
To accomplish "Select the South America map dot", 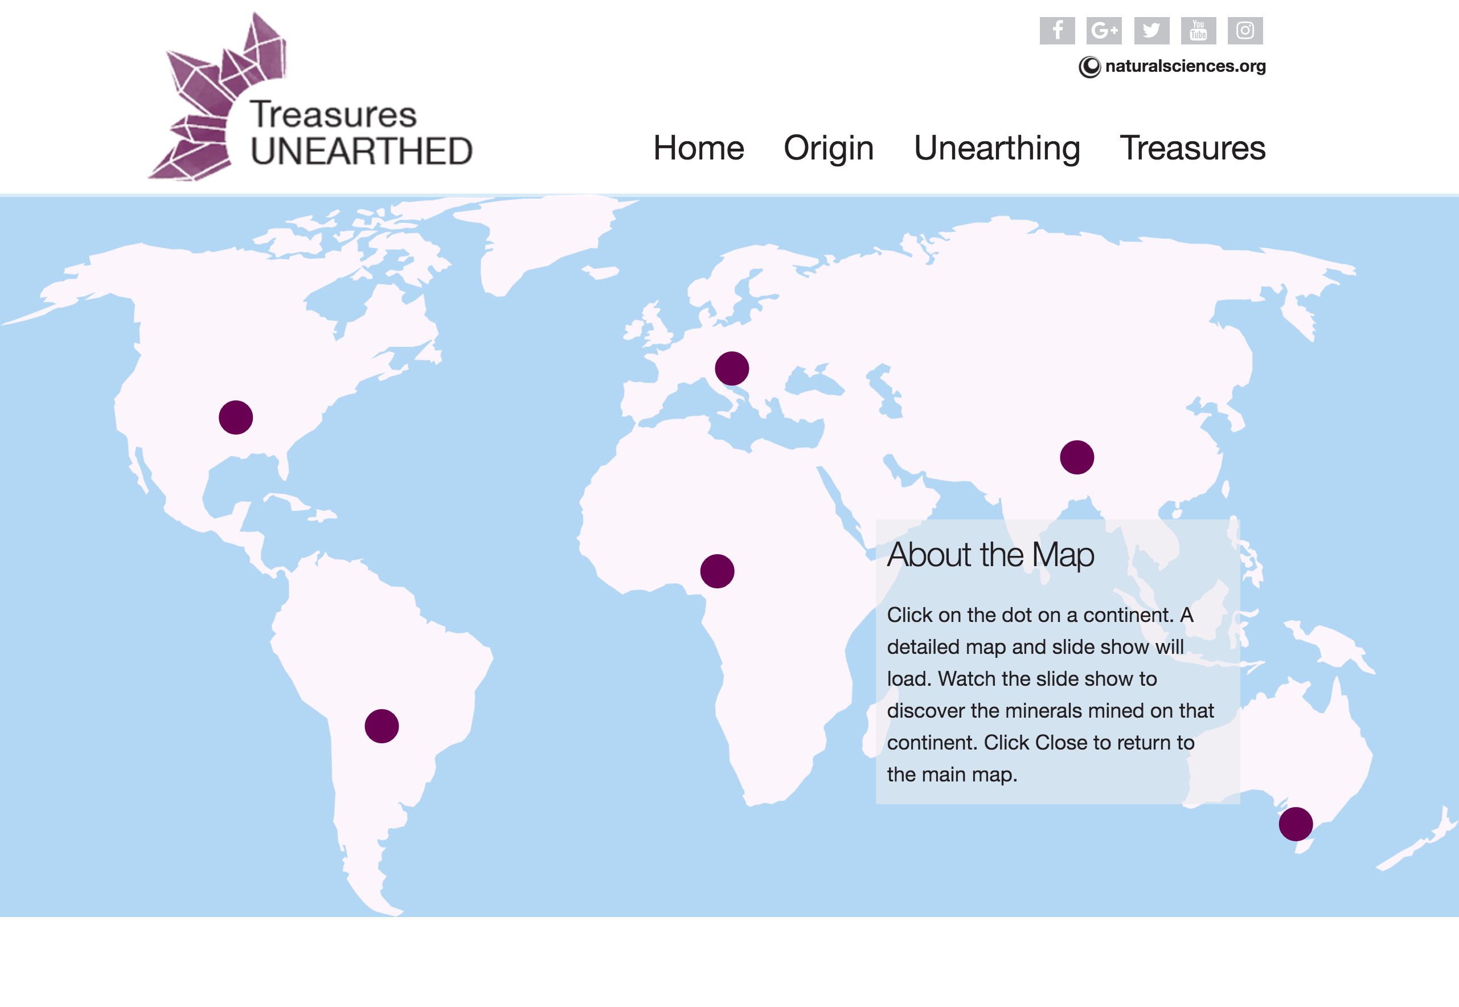I will pos(382,726).
